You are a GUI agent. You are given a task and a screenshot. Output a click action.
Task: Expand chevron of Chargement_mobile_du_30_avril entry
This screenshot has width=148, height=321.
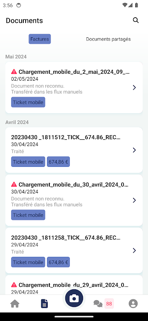point(134,200)
